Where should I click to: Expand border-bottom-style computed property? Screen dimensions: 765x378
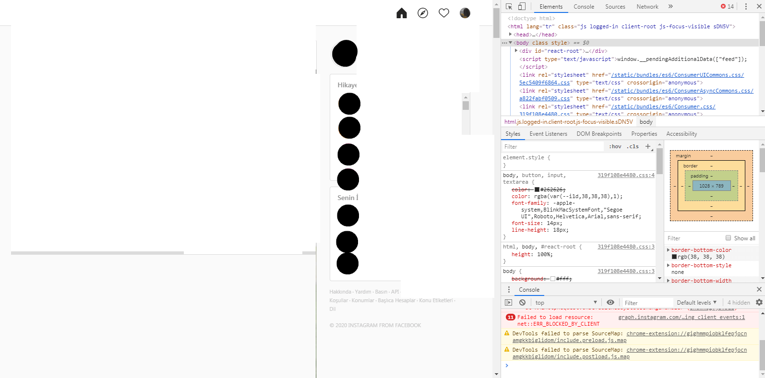pos(668,265)
